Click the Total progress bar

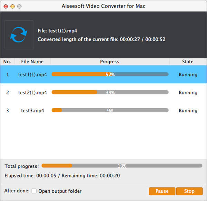point(122,166)
